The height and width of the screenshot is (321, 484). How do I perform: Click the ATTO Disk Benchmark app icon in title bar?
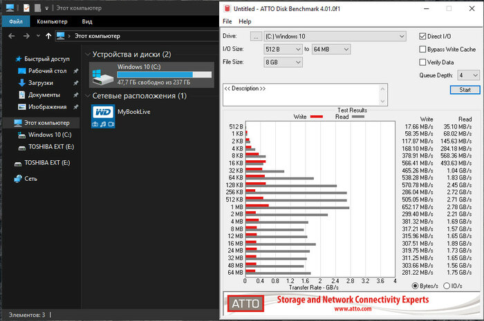[x=227, y=8]
